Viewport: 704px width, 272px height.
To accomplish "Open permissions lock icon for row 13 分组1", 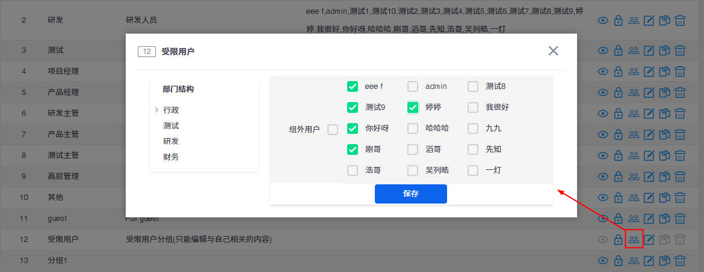I will [618, 261].
